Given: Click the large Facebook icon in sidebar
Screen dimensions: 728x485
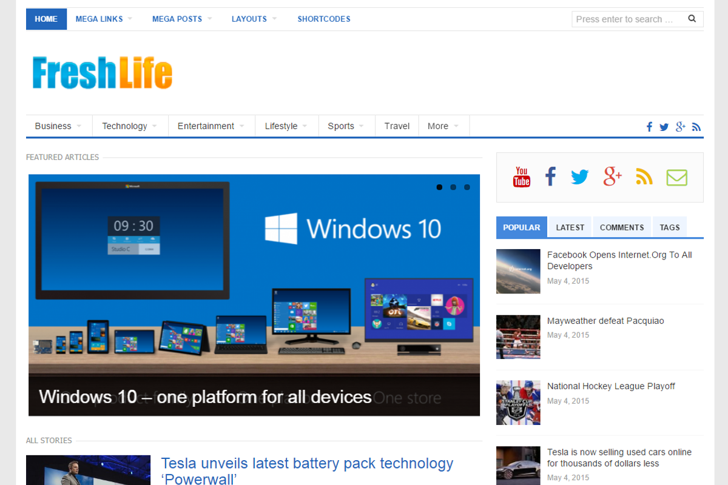Looking at the screenshot, I should [x=550, y=177].
